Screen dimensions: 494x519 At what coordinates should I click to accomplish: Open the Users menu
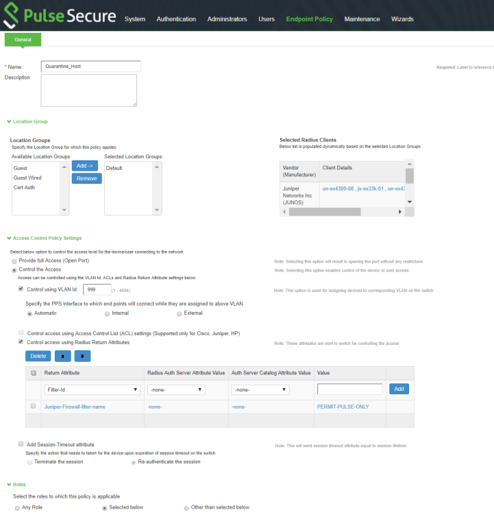[x=267, y=19]
